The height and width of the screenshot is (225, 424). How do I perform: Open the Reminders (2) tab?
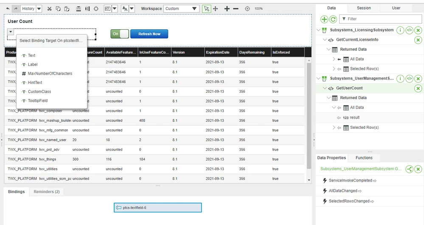47,192
